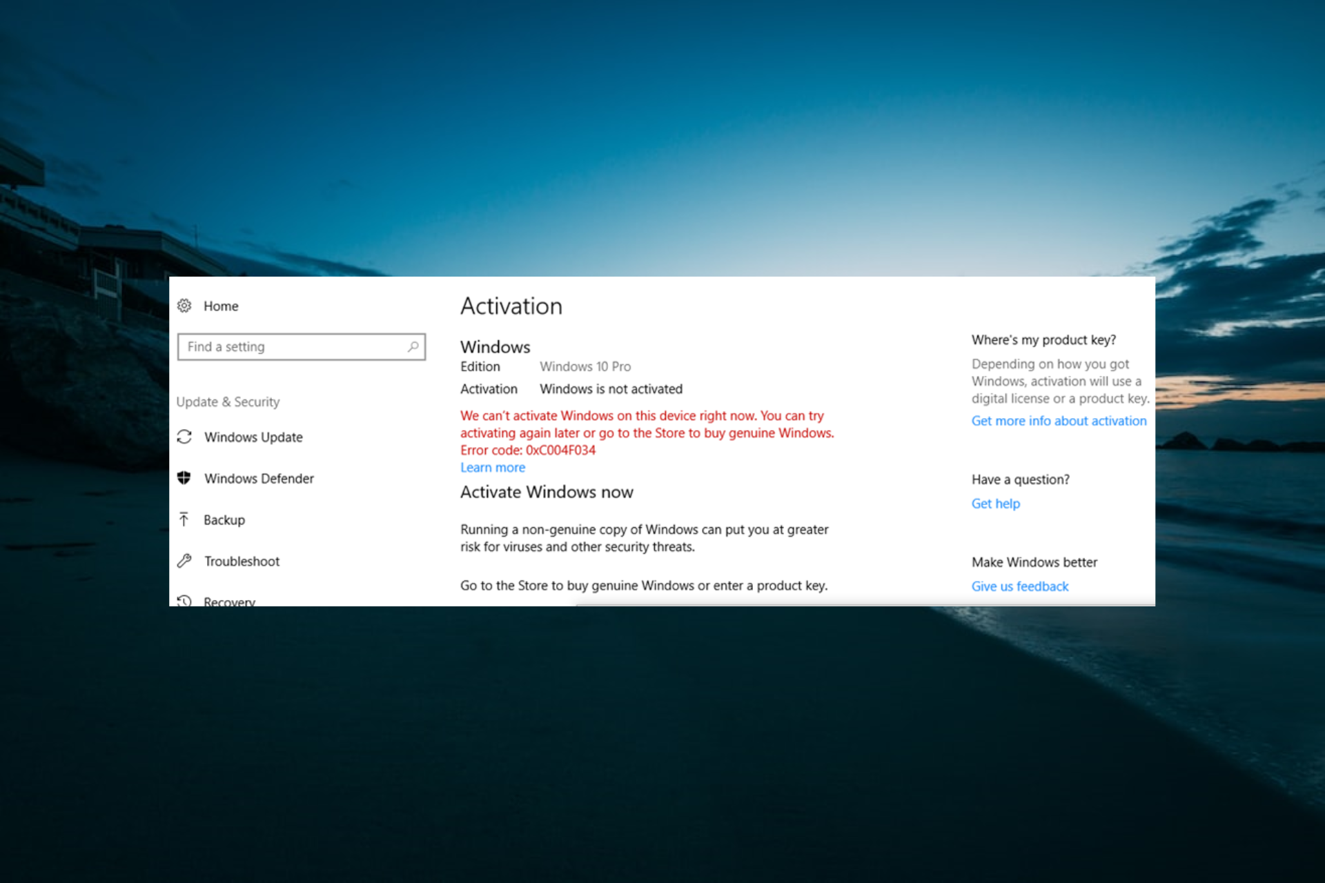The height and width of the screenshot is (883, 1325).
Task: Open Get more info about activation link
Action: (1059, 421)
